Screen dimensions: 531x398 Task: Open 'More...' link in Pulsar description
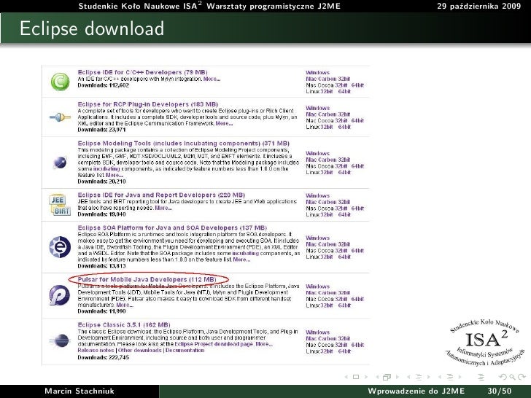click(125, 305)
